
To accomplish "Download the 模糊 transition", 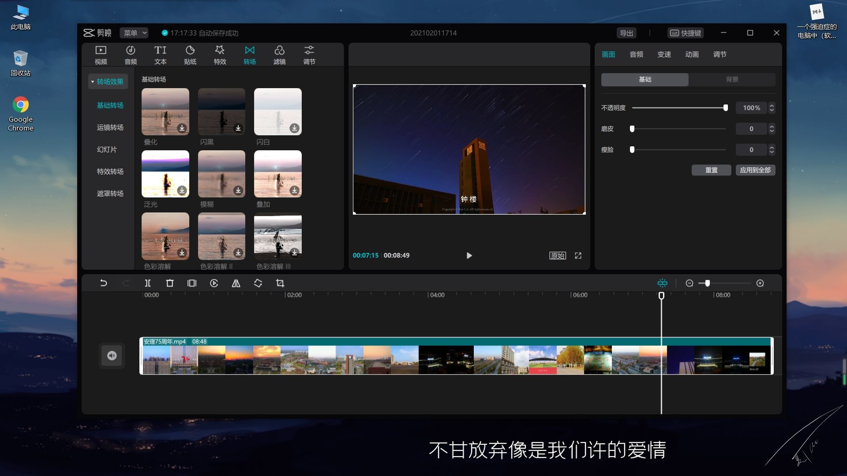I will [x=238, y=190].
